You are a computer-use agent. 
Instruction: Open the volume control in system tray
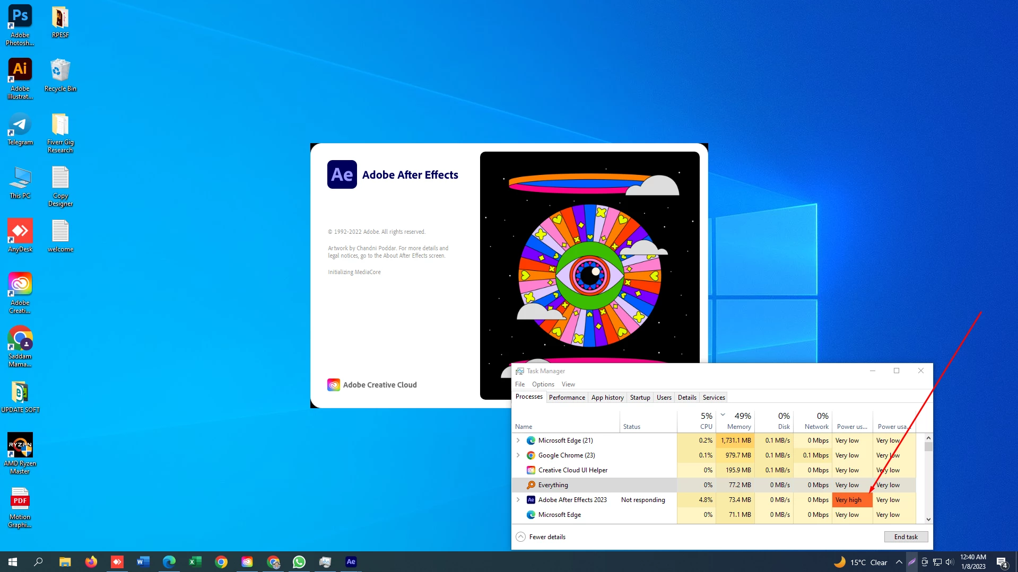point(950,562)
